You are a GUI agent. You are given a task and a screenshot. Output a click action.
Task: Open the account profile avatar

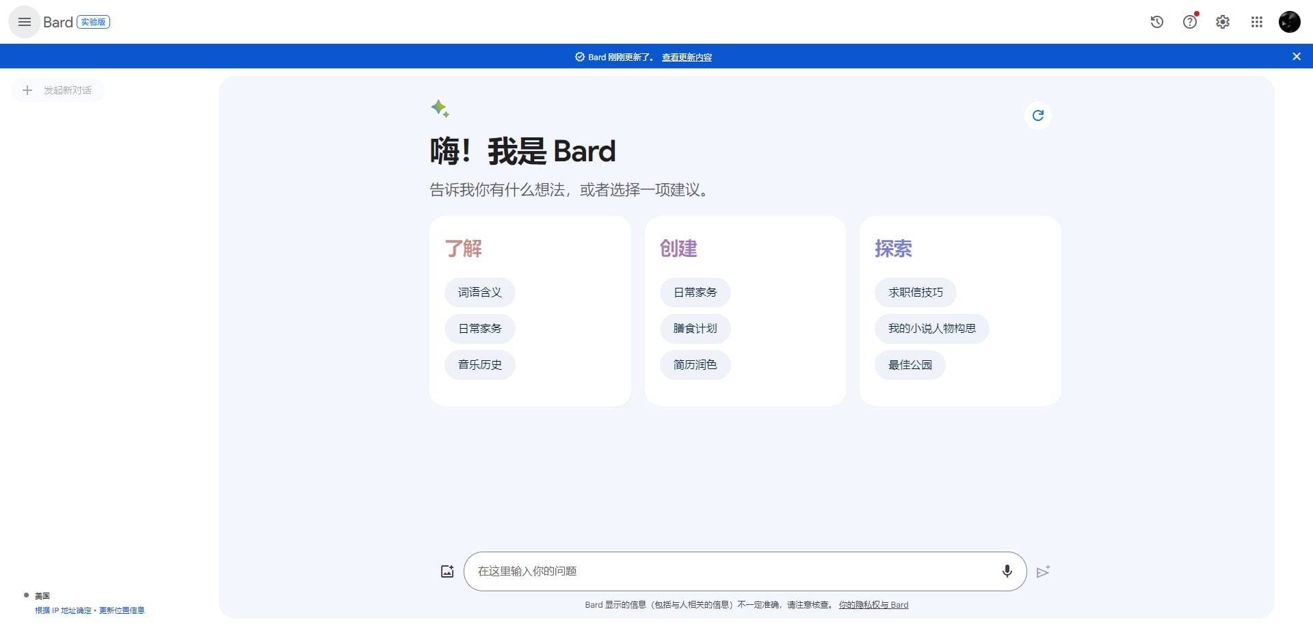1290,22
